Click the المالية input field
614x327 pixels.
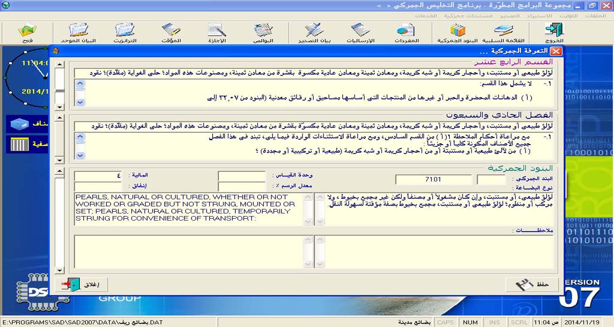(98, 176)
